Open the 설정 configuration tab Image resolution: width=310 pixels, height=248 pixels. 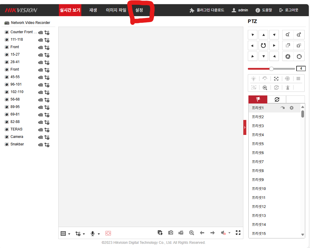point(139,10)
